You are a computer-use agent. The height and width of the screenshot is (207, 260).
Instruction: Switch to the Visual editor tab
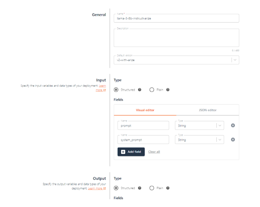coord(145,110)
